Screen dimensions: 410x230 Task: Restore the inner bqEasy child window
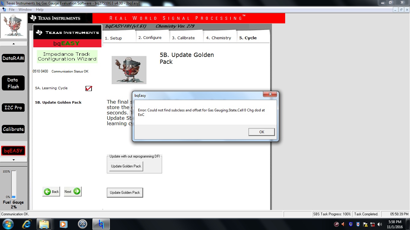tap(401, 10)
